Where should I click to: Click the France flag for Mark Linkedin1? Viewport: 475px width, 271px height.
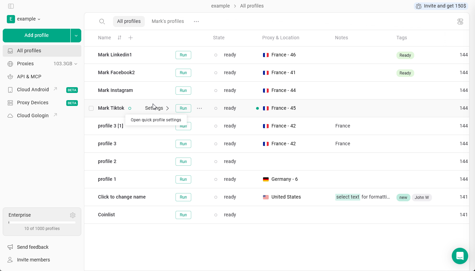[x=266, y=55]
